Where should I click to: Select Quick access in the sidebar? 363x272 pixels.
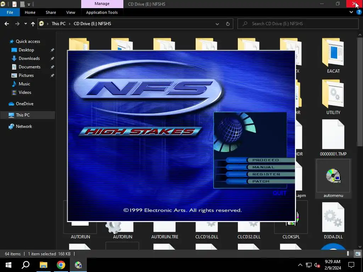pyautogui.click(x=28, y=41)
